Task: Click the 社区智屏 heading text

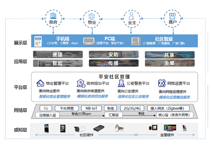Action: pos(164,39)
